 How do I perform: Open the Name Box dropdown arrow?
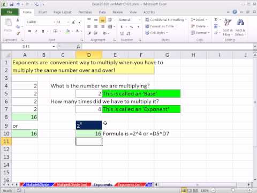(x=54, y=47)
